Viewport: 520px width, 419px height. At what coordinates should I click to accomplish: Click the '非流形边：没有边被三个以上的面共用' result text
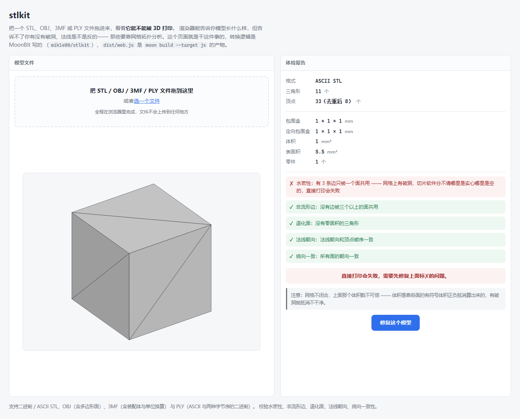(337, 207)
